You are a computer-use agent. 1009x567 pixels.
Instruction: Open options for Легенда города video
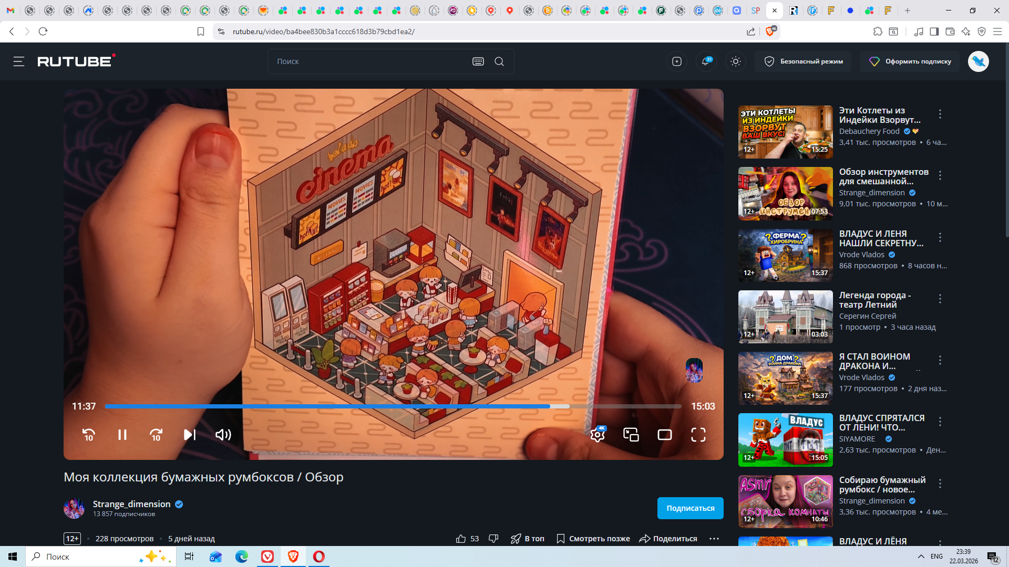point(940,299)
